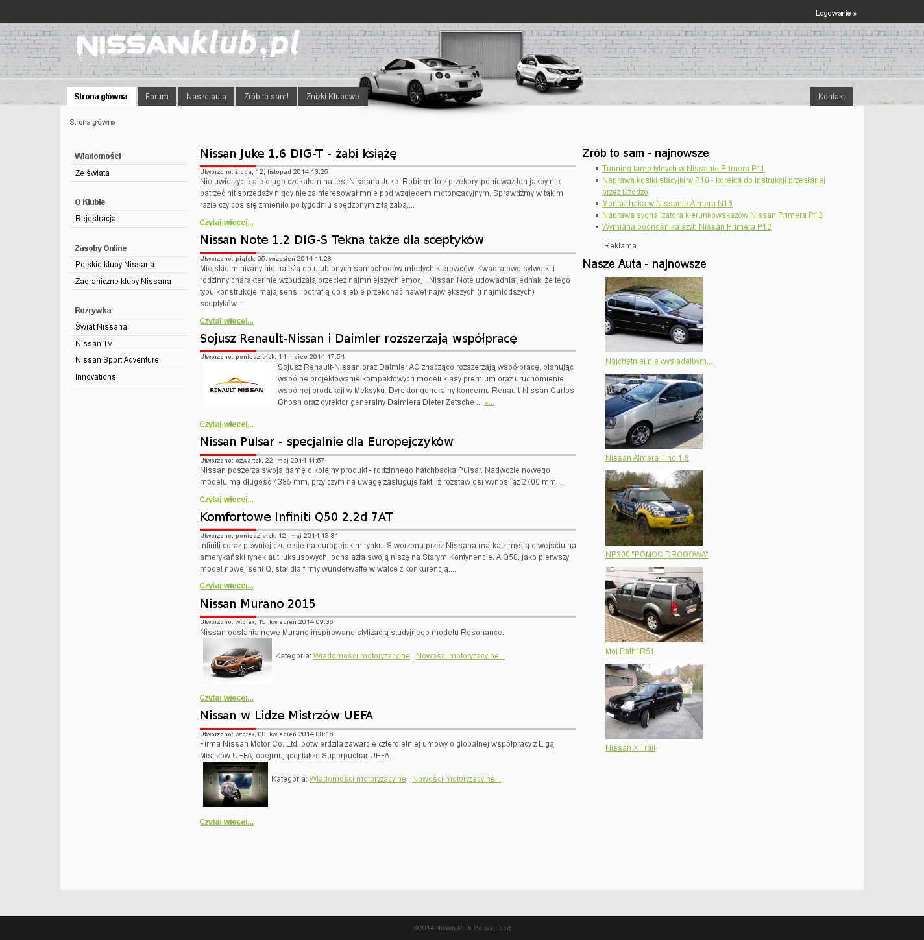This screenshot has height=940, width=924.
Task: Open Tunning lamp tylnych w Nissanie Primera P11
Action: pyautogui.click(x=683, y=169)
